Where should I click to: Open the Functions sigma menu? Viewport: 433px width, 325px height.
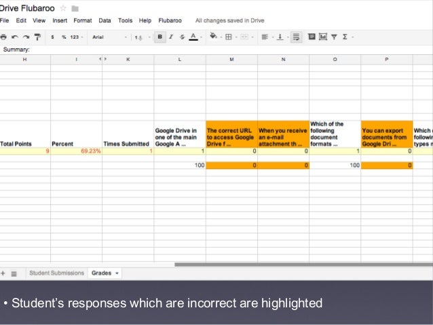click(x=345, y=37)
